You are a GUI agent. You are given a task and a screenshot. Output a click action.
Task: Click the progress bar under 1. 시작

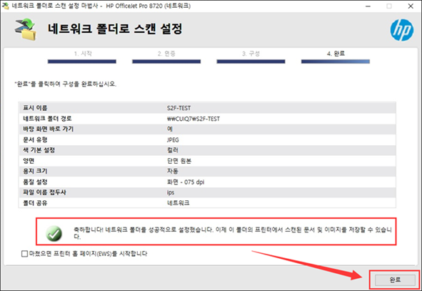tap(82, 61)
